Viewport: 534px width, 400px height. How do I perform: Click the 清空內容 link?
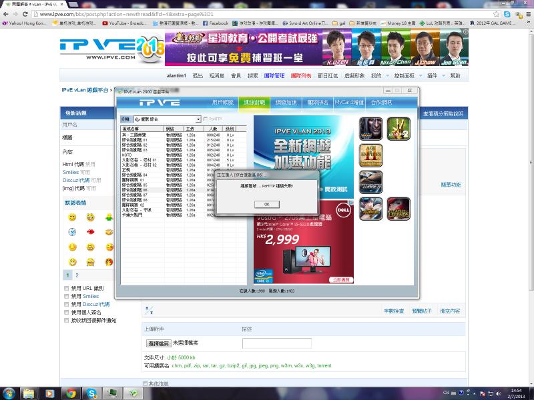tap(450, 311)
